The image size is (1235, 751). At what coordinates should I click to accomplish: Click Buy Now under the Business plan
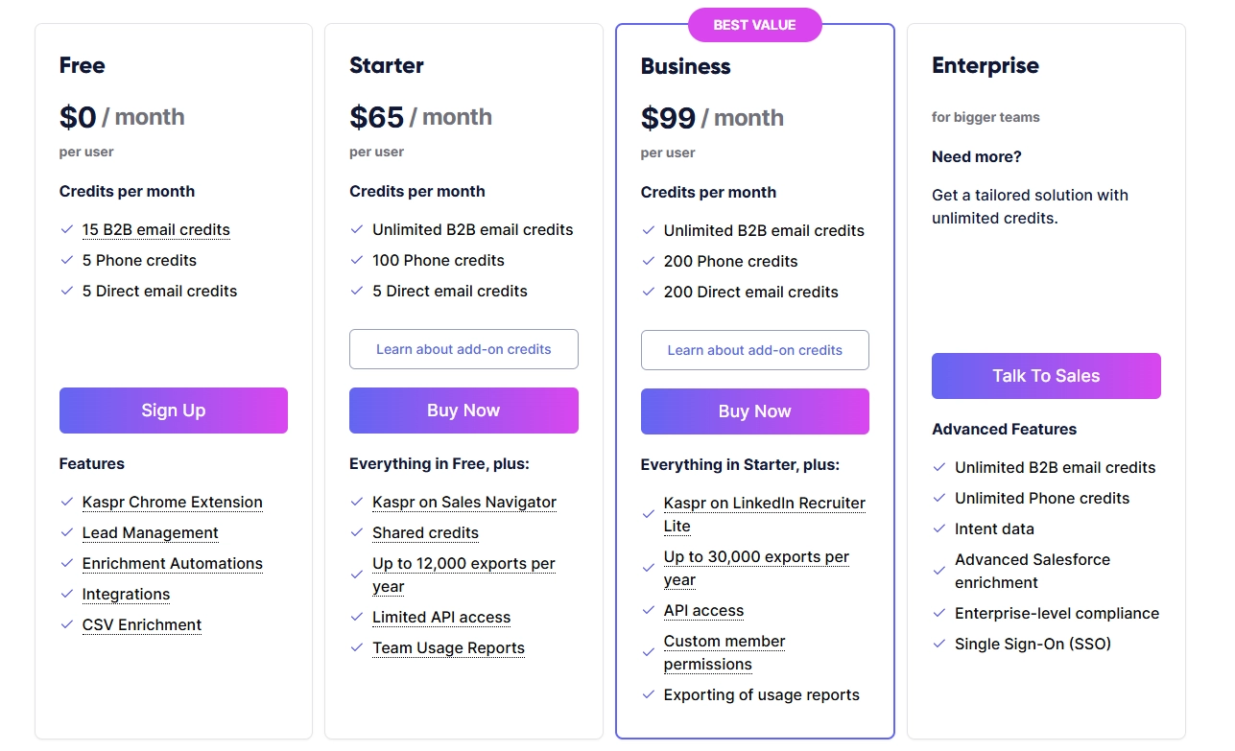[x=755, y=411]
